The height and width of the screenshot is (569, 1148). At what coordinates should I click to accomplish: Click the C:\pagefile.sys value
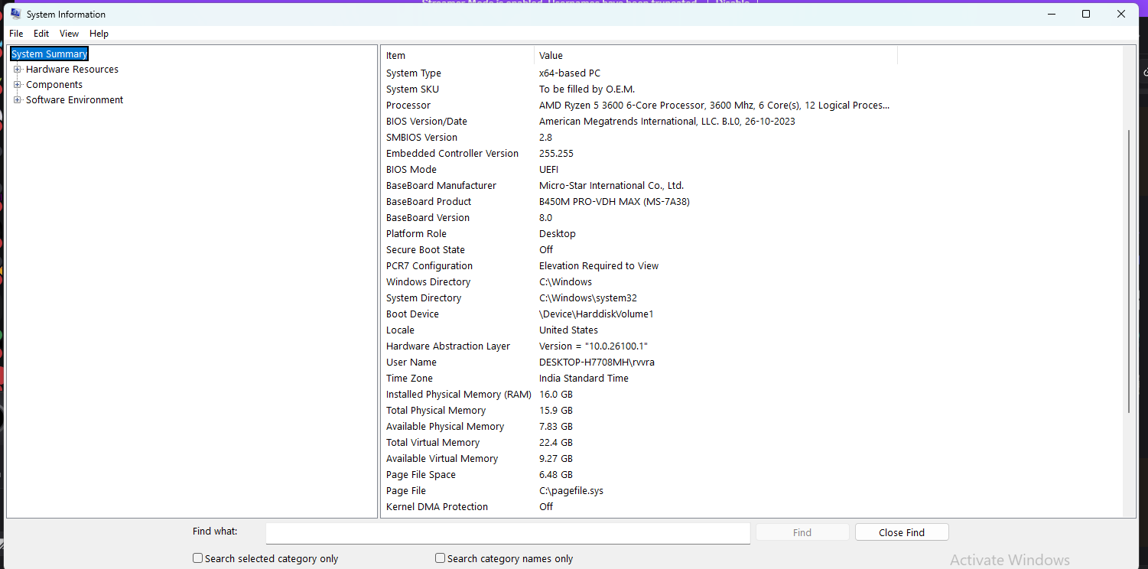(x=571, y=491)
